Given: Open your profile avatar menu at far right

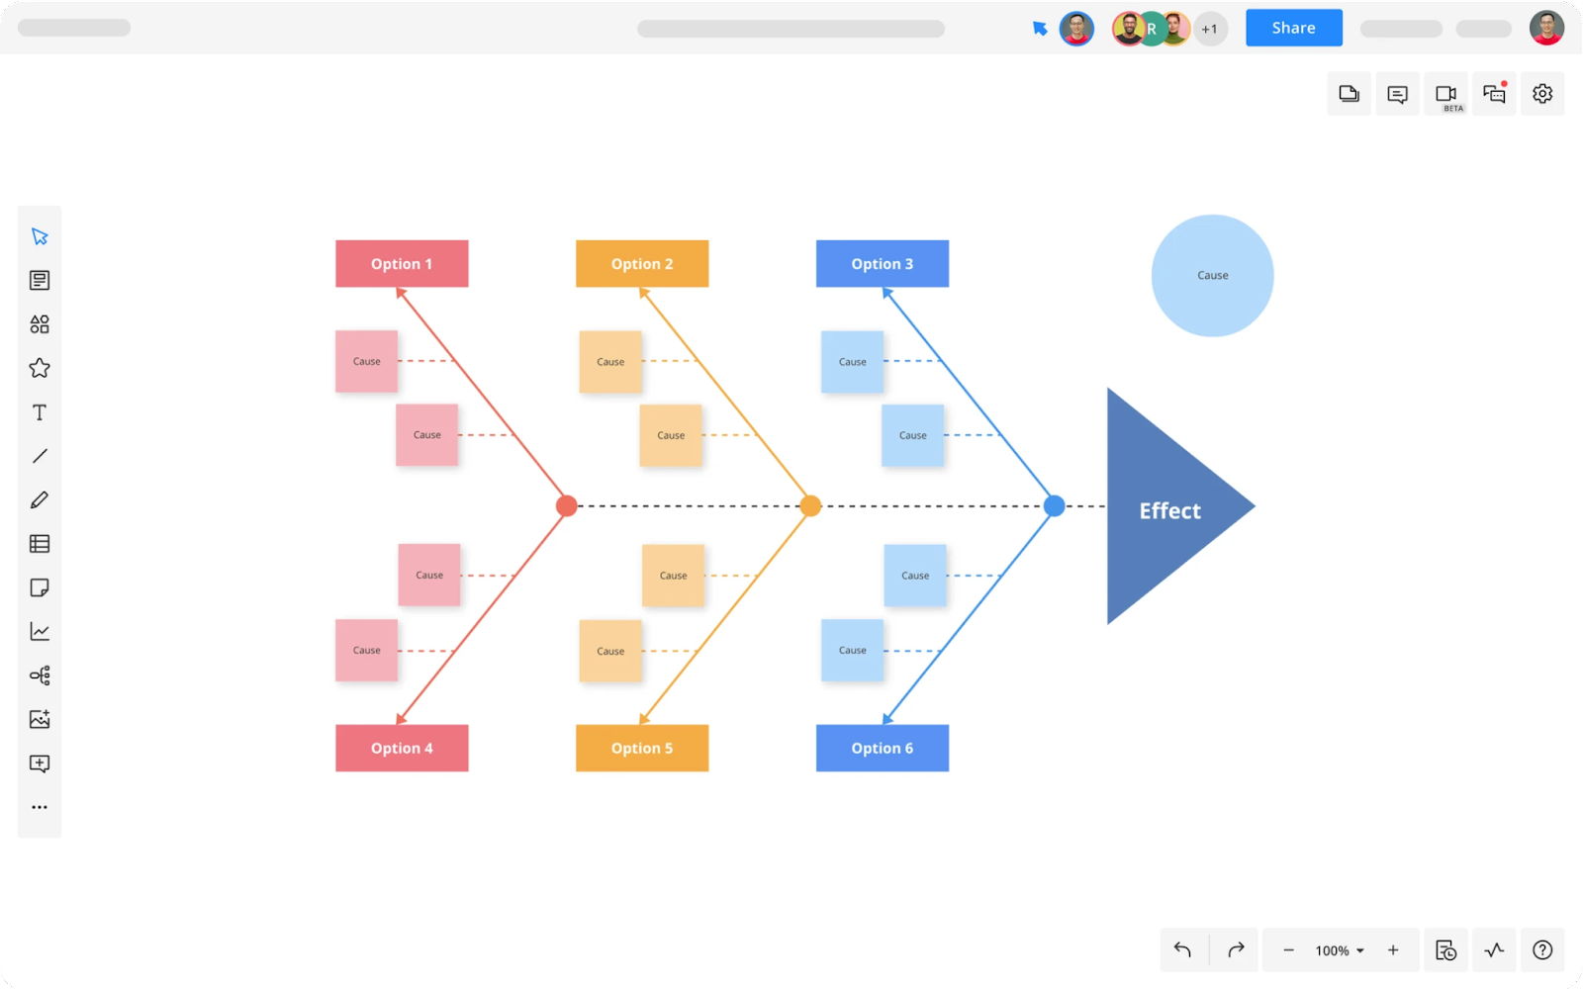Looking at the screenshot, I should (x=1546, y=28).
